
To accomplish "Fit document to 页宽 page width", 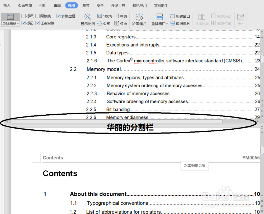I will pos(103,23).
